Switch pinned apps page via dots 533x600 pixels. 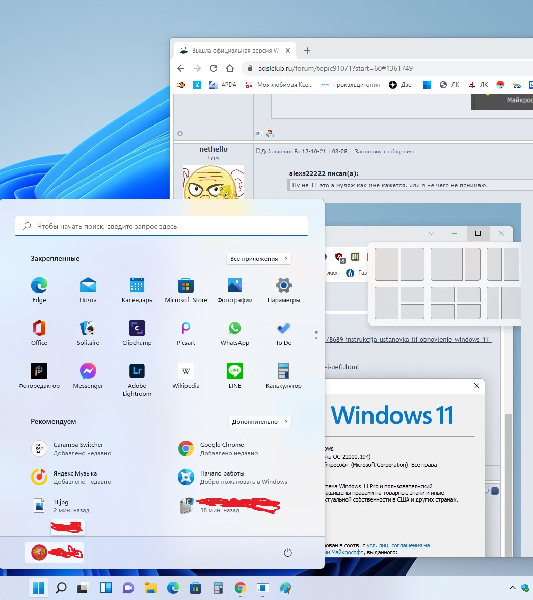click(x=316, y=335)
